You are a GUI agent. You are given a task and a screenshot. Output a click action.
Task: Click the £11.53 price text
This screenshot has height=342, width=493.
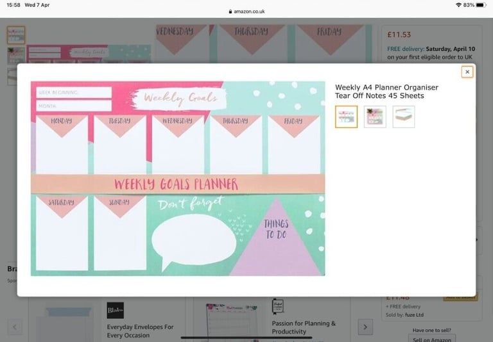tap(399, 35)
